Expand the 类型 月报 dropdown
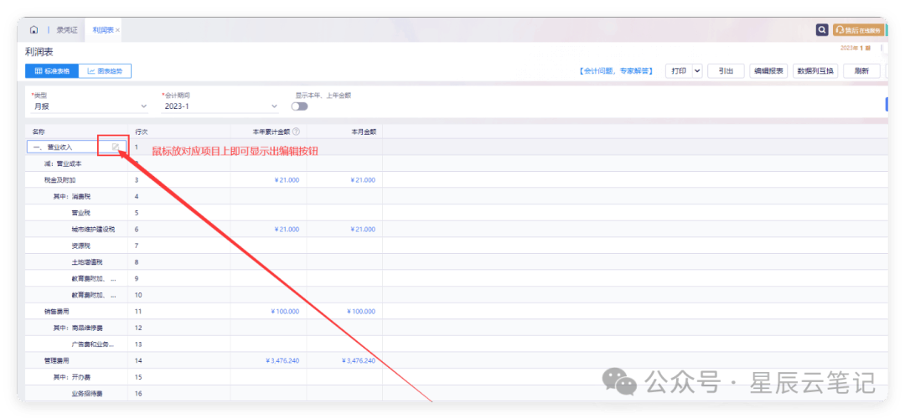Image resolution: width=905 pixels, height=419 pixels. (88, 106)
